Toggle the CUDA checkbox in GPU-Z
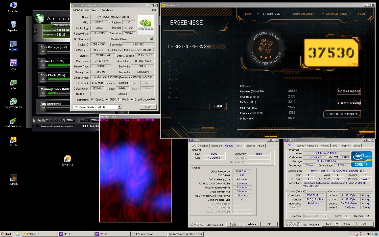 coord(107,100)
